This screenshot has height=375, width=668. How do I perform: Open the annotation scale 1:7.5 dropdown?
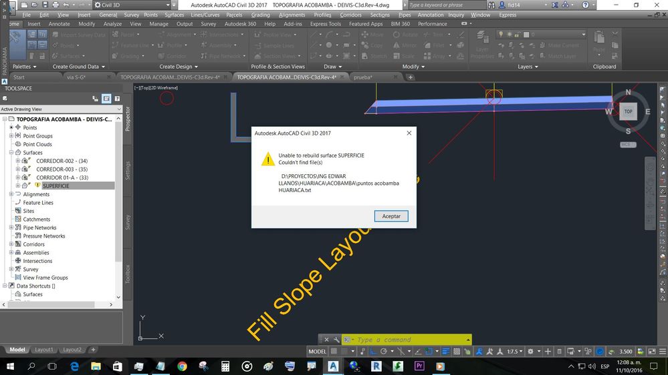(x=515, y=352)
